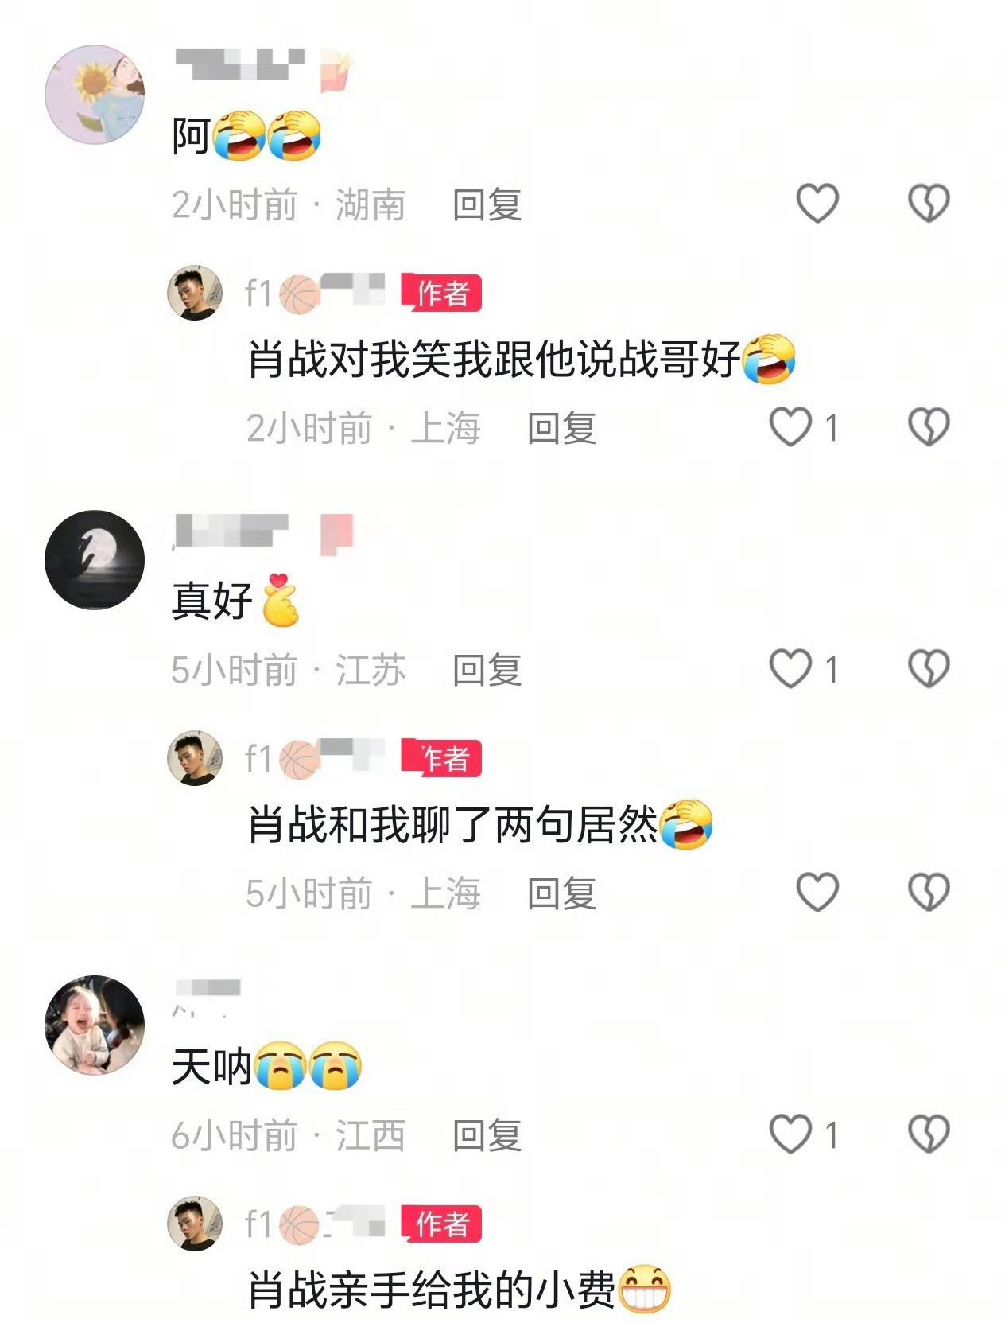Dislike the 天呐 comment from 江西
Image resolution: width=1005 pixels, height=1323 pixels.
tap(929, 1134)
